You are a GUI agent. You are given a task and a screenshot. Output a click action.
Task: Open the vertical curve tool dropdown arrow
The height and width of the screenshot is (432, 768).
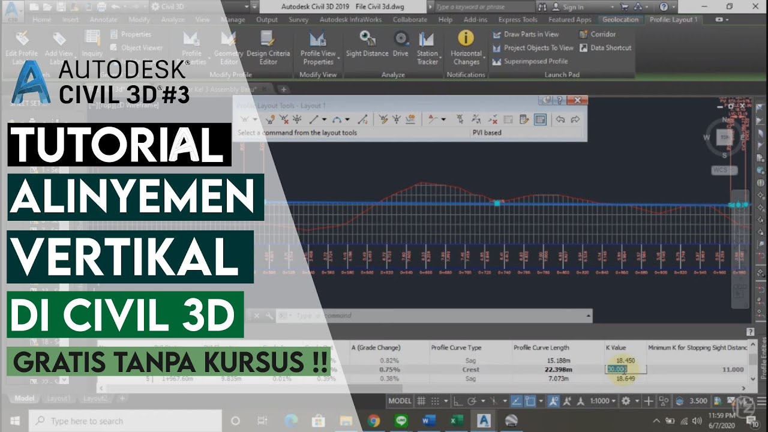click(x=348, y=119)
